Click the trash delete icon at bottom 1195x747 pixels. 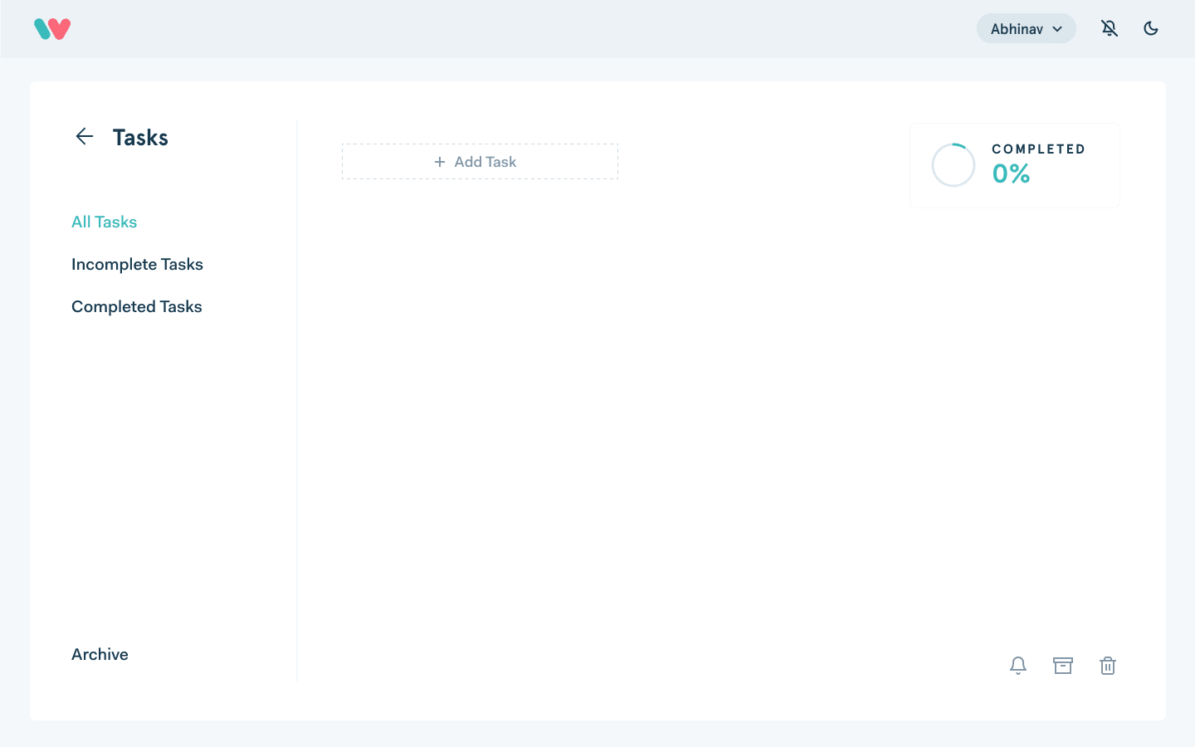[1108, 666]
